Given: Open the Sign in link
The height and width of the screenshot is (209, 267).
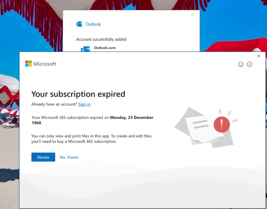Looking at the screenshot, I should (84, 104).
